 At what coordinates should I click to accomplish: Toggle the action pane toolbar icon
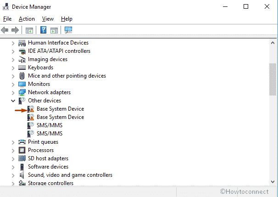click(x=54, y=30)
